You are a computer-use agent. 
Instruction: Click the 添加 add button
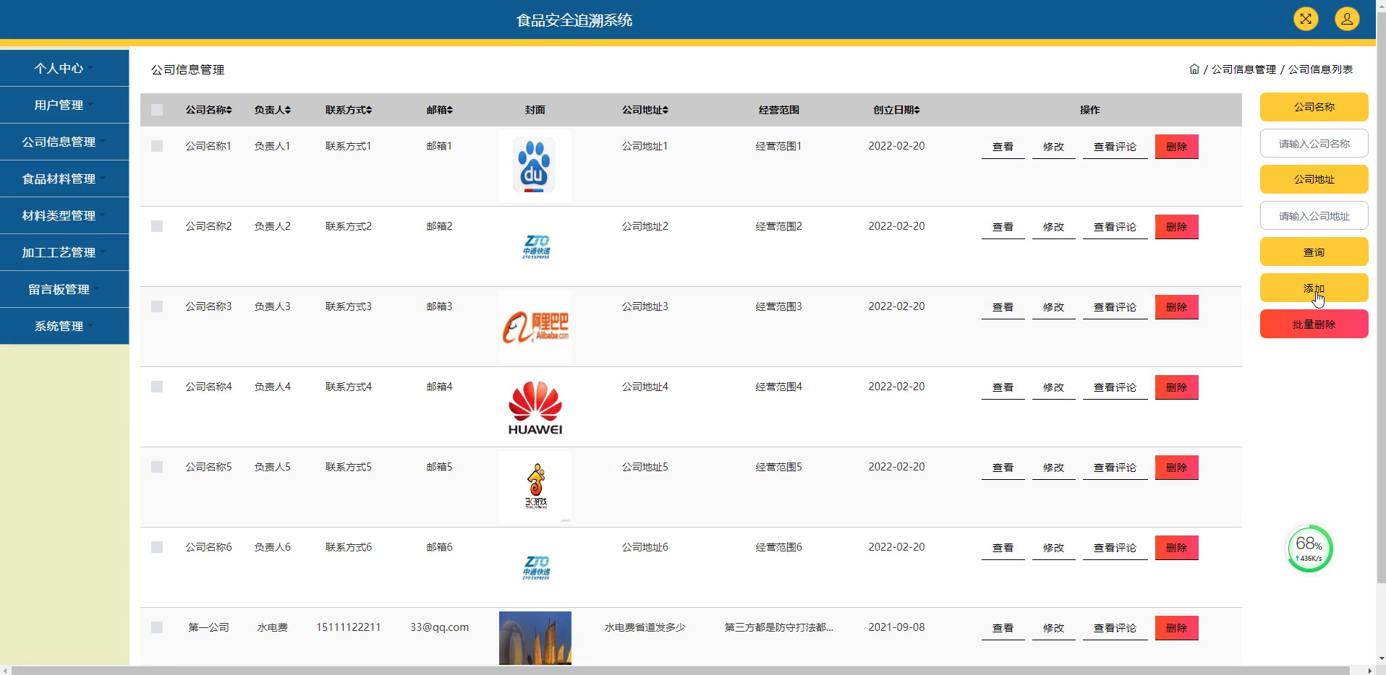point(1314,288)
